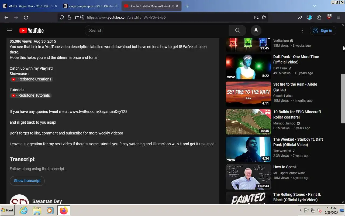The height and width of the screenshot is (216, 345).
Task: Click Mumbo Jumbo channel name
Action: coord(284,123)
